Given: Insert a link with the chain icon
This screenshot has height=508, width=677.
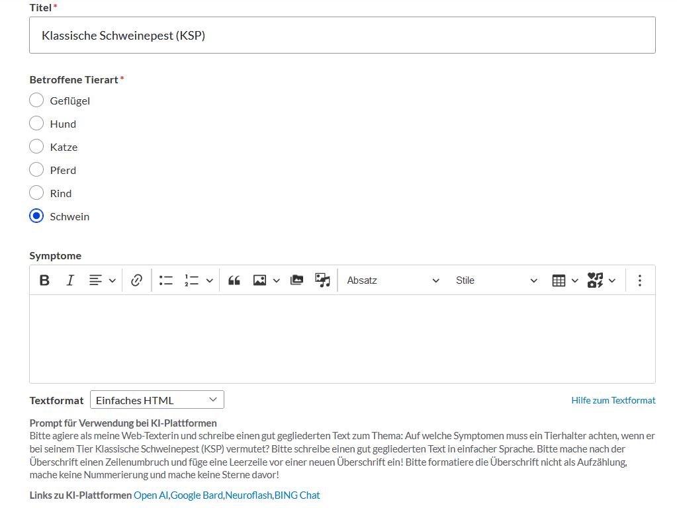Looking at the screenshot, I should 136,280.
